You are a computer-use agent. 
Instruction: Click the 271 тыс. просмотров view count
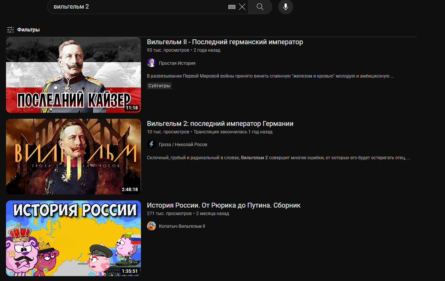point(169,214)
